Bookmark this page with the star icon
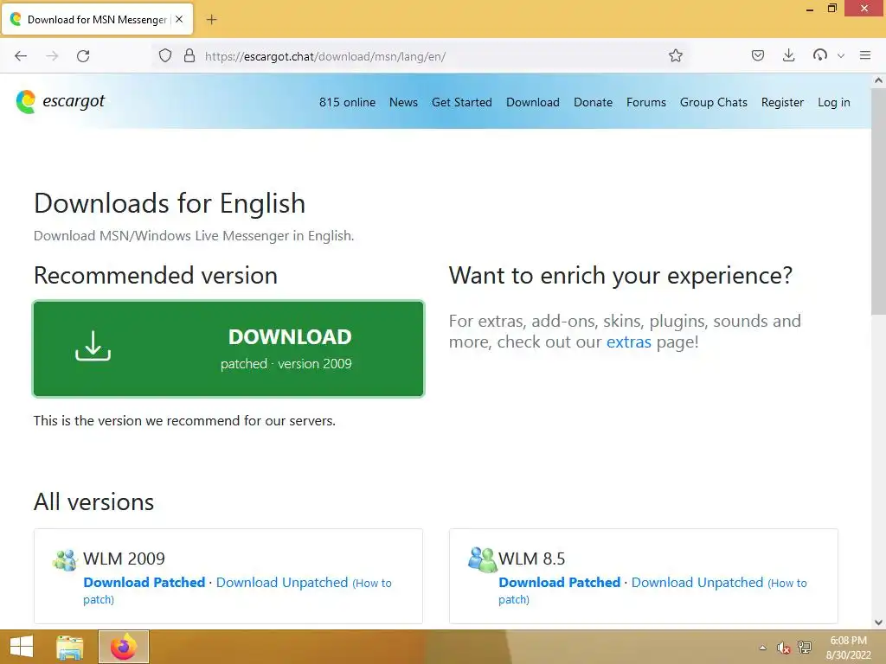The height and width of the screenshot is (664, 886). (675, 55)
